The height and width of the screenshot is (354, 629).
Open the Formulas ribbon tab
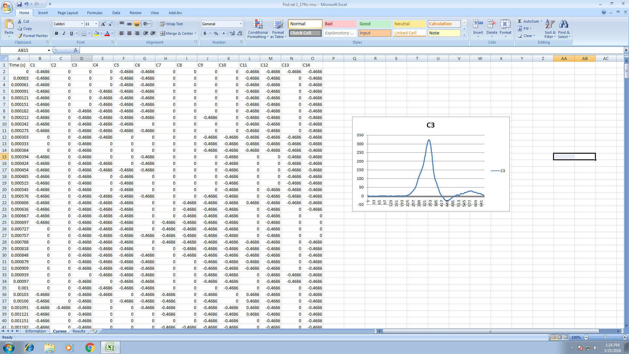pyautogui.click(x=95, y=13)
